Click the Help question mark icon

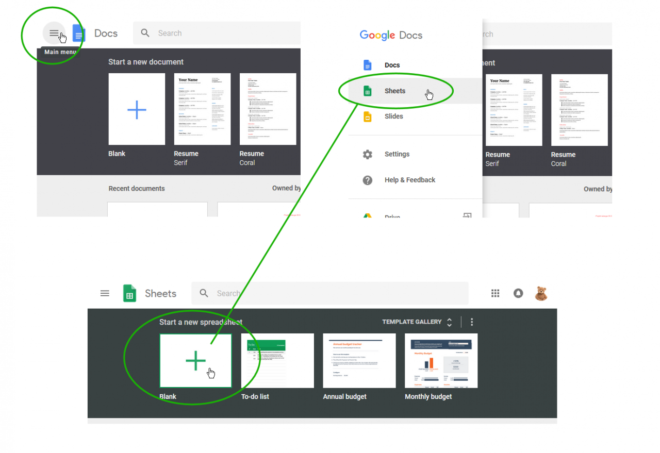(x=368, y=180)
